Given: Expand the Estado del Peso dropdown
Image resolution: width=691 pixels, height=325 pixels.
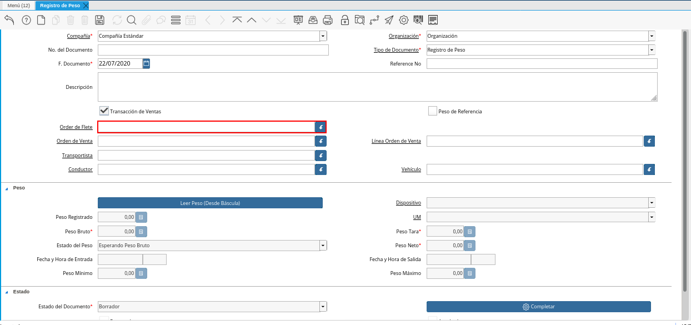Looking at the screenshot, I should (x=323, y=246).
